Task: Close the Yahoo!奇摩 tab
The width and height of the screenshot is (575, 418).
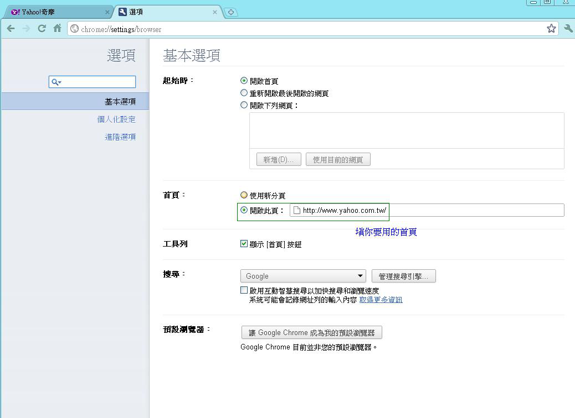Action: (x=107, y=12)
